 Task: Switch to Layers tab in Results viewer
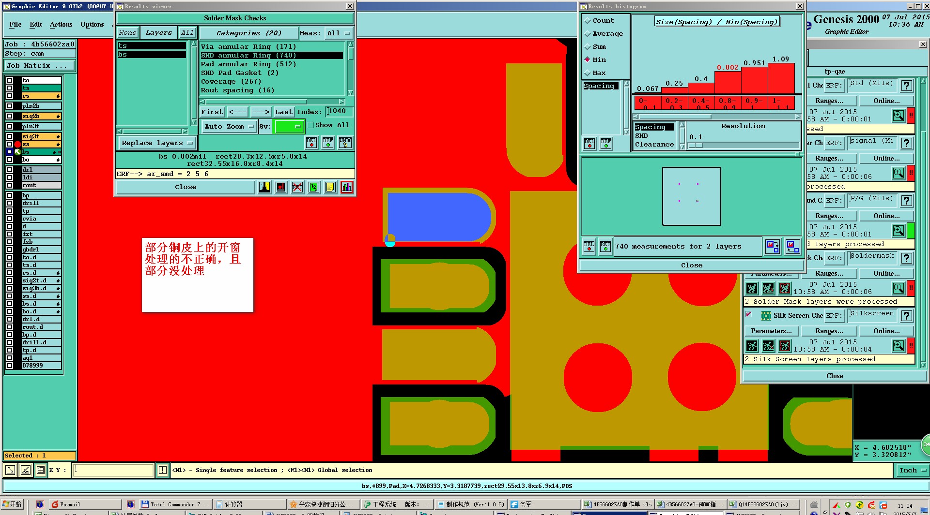tap(158, 33)
